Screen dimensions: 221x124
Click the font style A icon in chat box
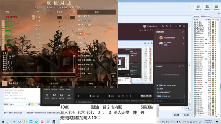pyautogui.click(x=29, y=104)
